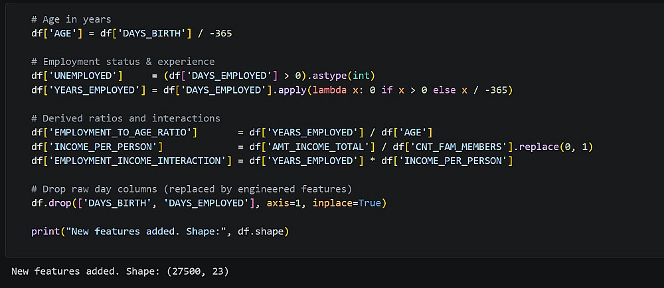Click the cell output text showing the shape
Image resolution: width=664 pixels, height=288 pixels.
click(120, 272)
